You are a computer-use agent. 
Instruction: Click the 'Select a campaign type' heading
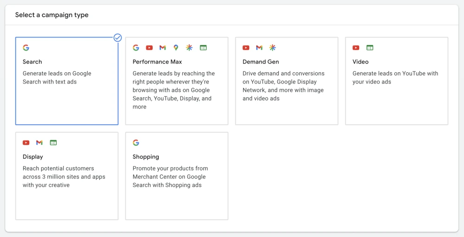[52, 15]
